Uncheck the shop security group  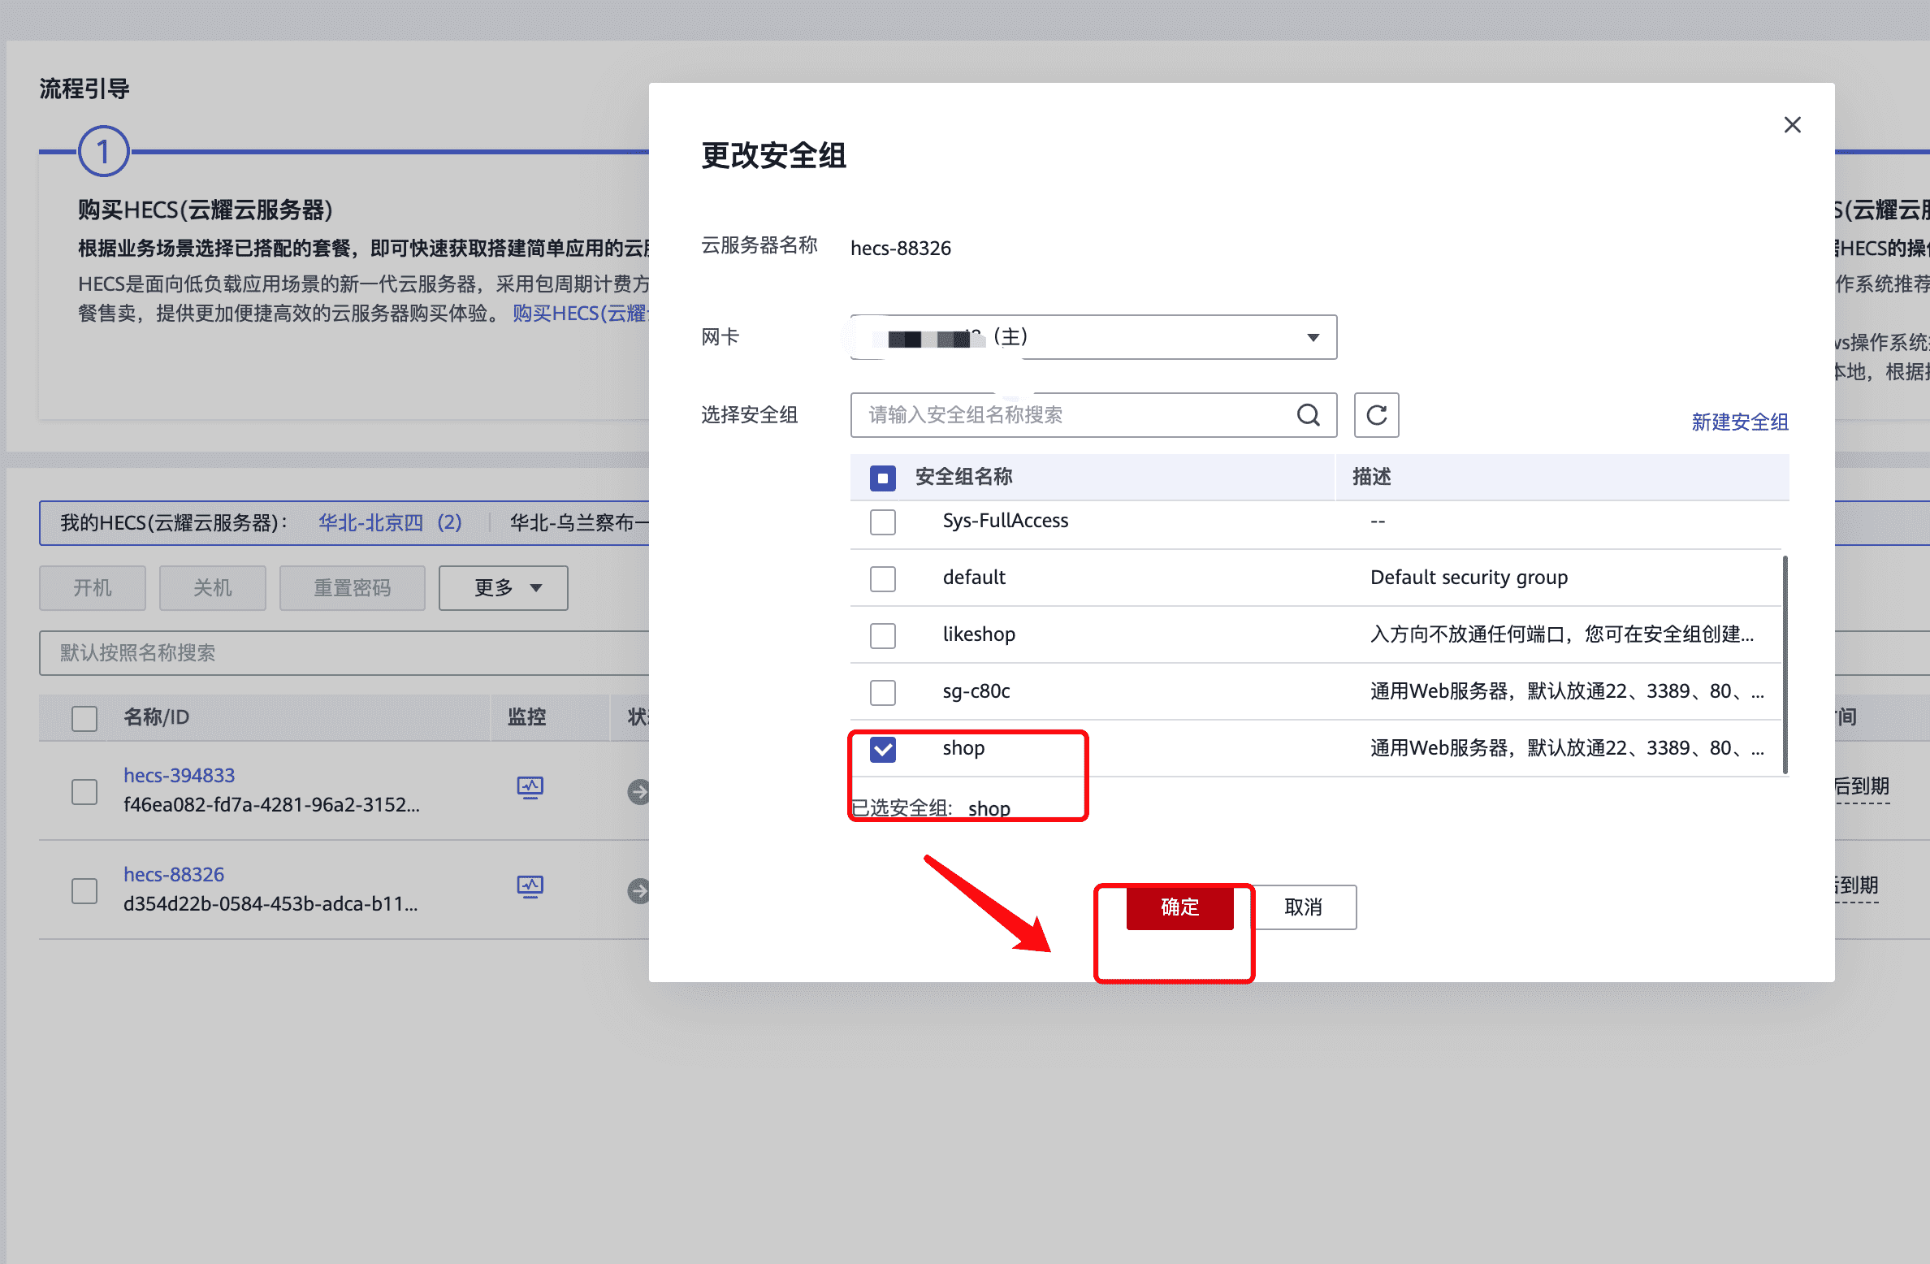pos(883,749)
